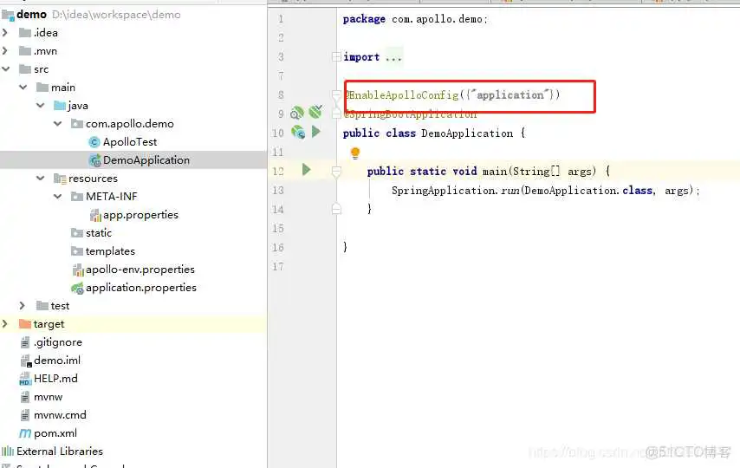The height and width of the screenshot is (468, 740).
Task: Expand the test folder
Action: pyautogui.click(x=23, y=305)
